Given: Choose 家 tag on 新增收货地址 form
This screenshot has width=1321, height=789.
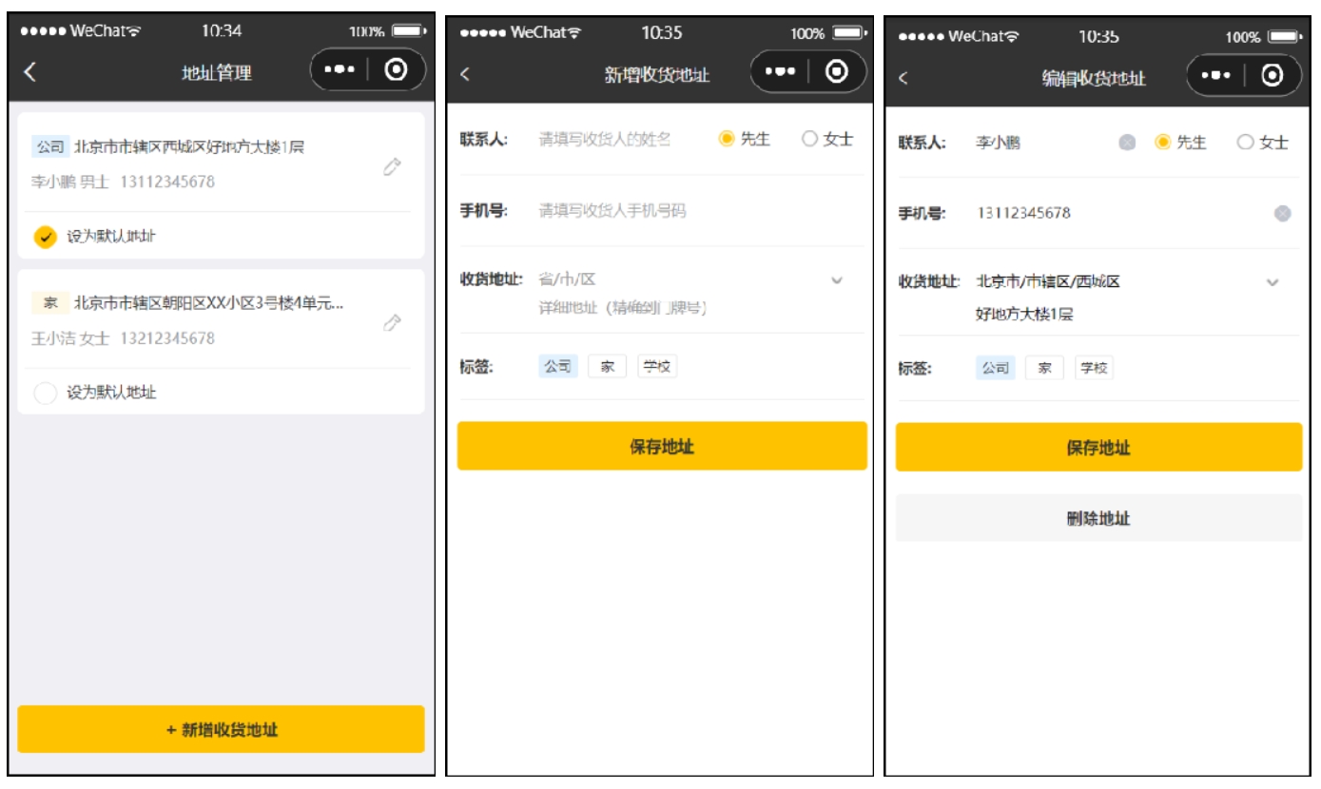Looking at the screenshot, I should point(607,367).
